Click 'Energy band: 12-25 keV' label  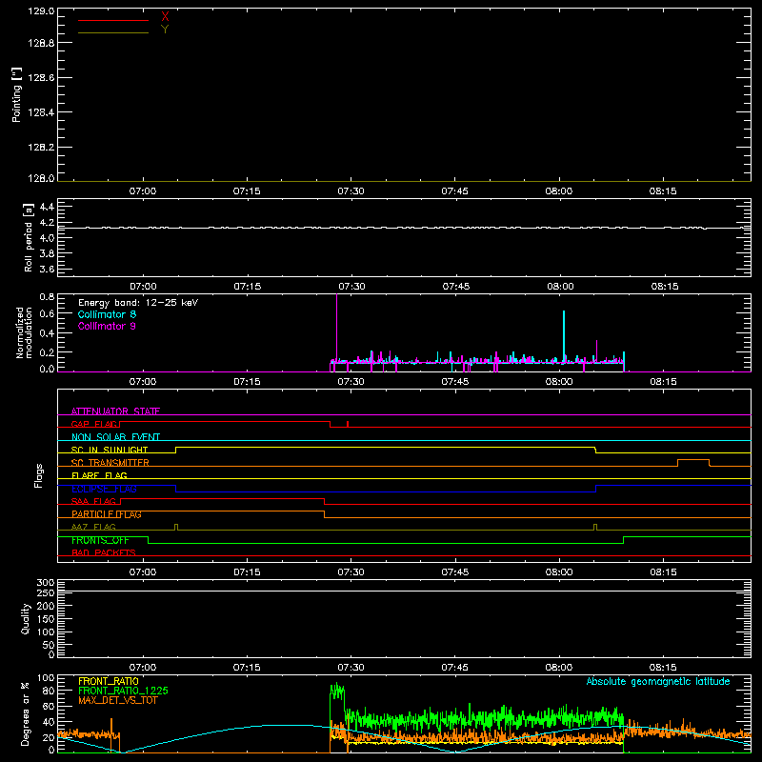(138, 303)
